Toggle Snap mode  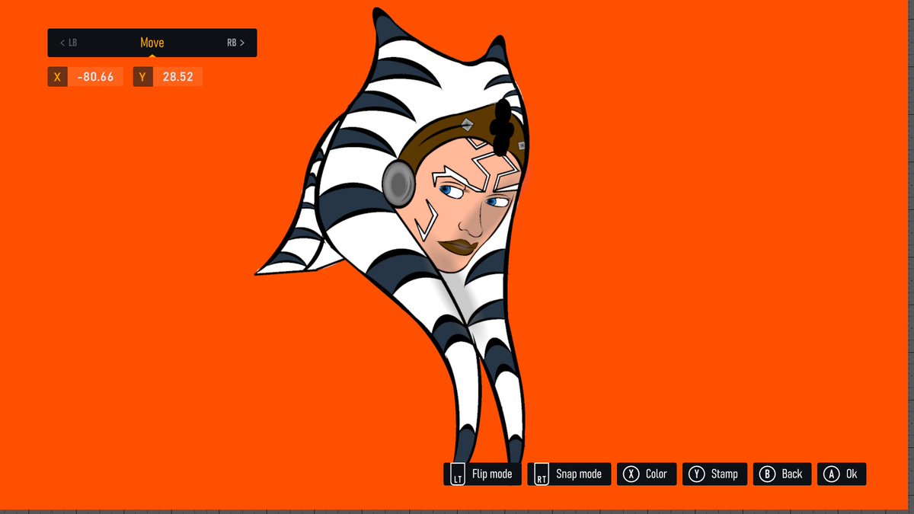569,474
